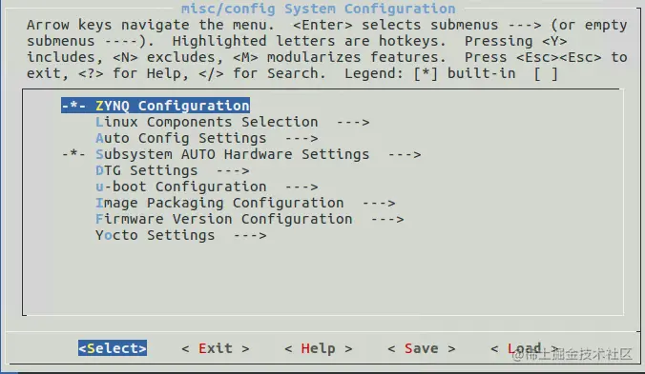The width and height of the screenshot is (645, 374).
Task: Open Firmware Version Configuration submenu
Action: [x=250, y=219]
